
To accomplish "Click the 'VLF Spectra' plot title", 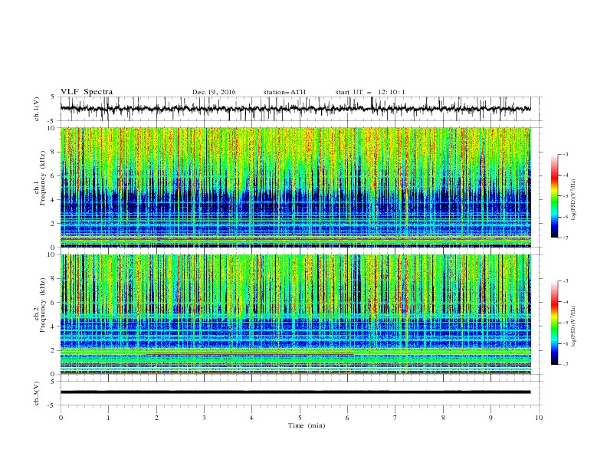I will (87, 92).
